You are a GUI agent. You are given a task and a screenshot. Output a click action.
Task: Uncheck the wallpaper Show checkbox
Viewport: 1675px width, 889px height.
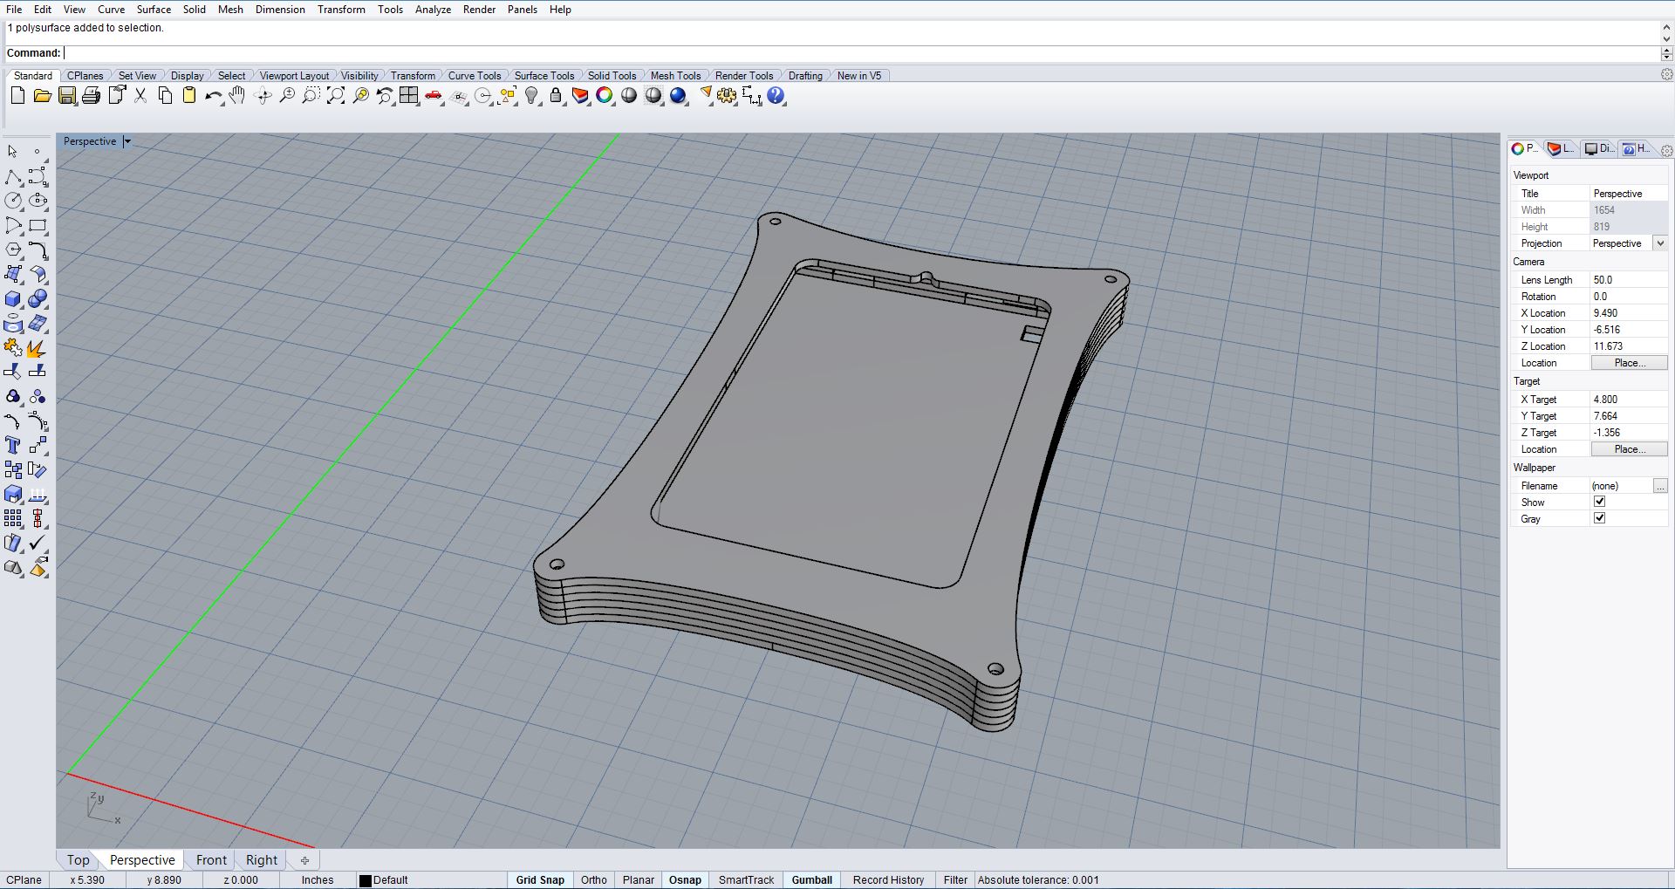coord(1599,502)
